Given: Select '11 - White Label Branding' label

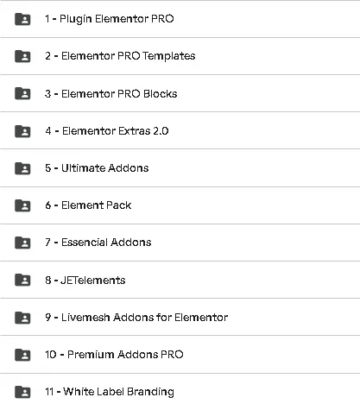Looking at the screenshot, I should pyautogui.click(x=110, y=392).
